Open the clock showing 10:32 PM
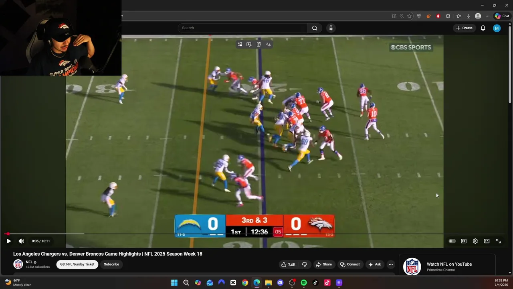 [501, 283]
